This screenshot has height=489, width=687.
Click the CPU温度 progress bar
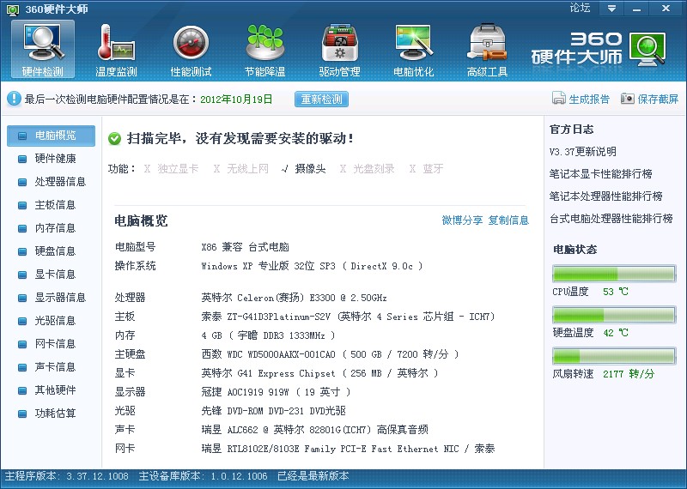pyautogui.click(x=614, y=274)
